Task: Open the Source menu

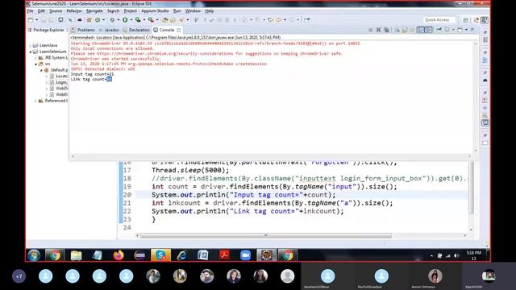Action: click(56, 10)
